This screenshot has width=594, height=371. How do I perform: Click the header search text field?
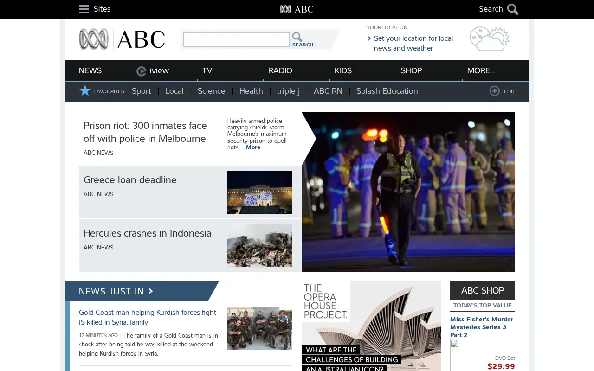click(x=237, y=39)
